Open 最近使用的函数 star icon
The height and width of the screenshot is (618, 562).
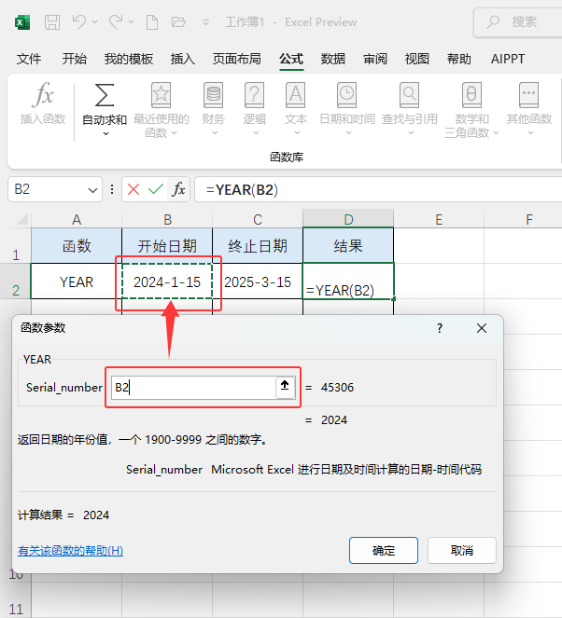(x=161, y=95)
